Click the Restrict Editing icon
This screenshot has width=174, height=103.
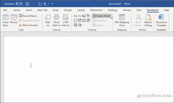148,21
